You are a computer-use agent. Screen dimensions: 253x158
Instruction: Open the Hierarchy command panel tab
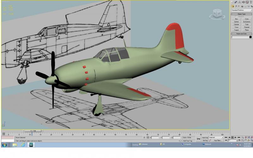pos(240,2)
